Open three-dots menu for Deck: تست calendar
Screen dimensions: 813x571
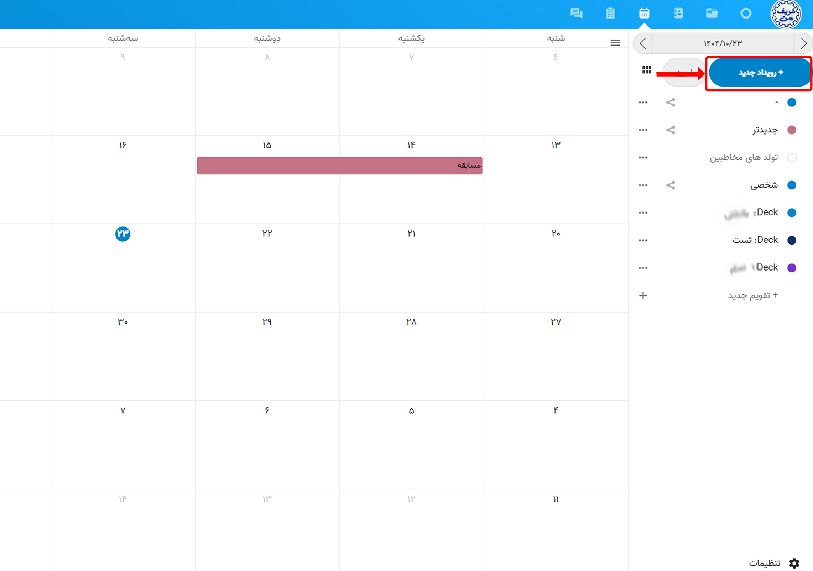643,240
